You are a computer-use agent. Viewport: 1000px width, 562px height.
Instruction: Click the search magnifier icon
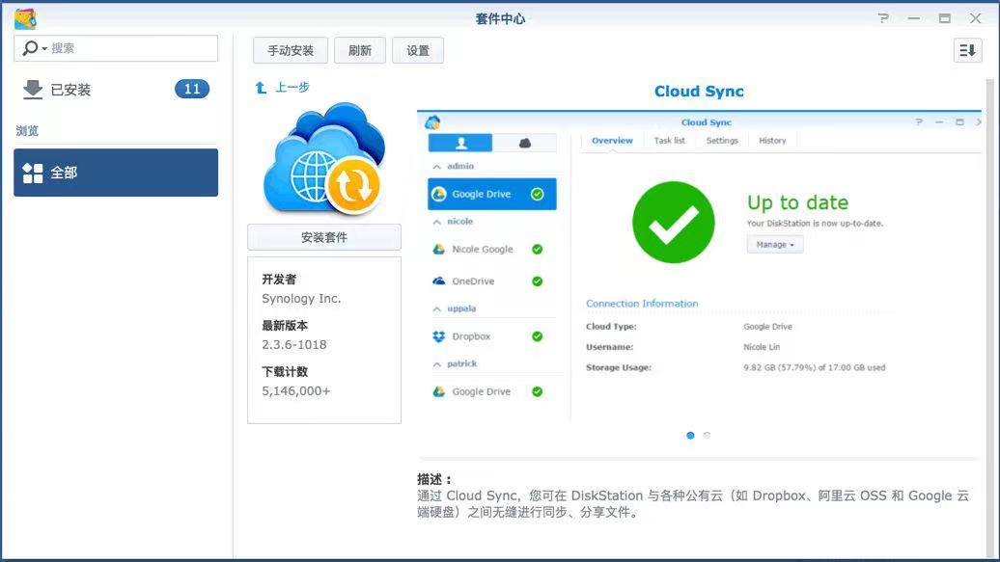point(28,47)
